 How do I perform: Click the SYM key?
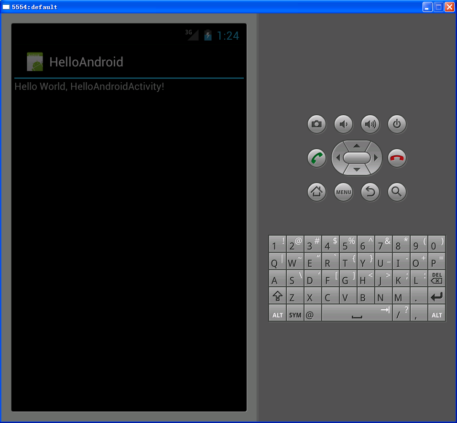coord(295,313)
